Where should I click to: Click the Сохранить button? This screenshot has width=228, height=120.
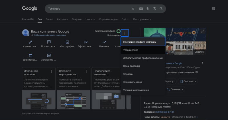pos(188,81)
